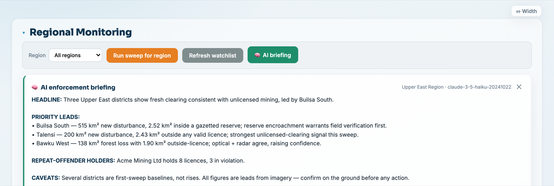Click the claude-3-5-haiku model label
Viewport: 554px width, 186px height.
click(479, 87)
